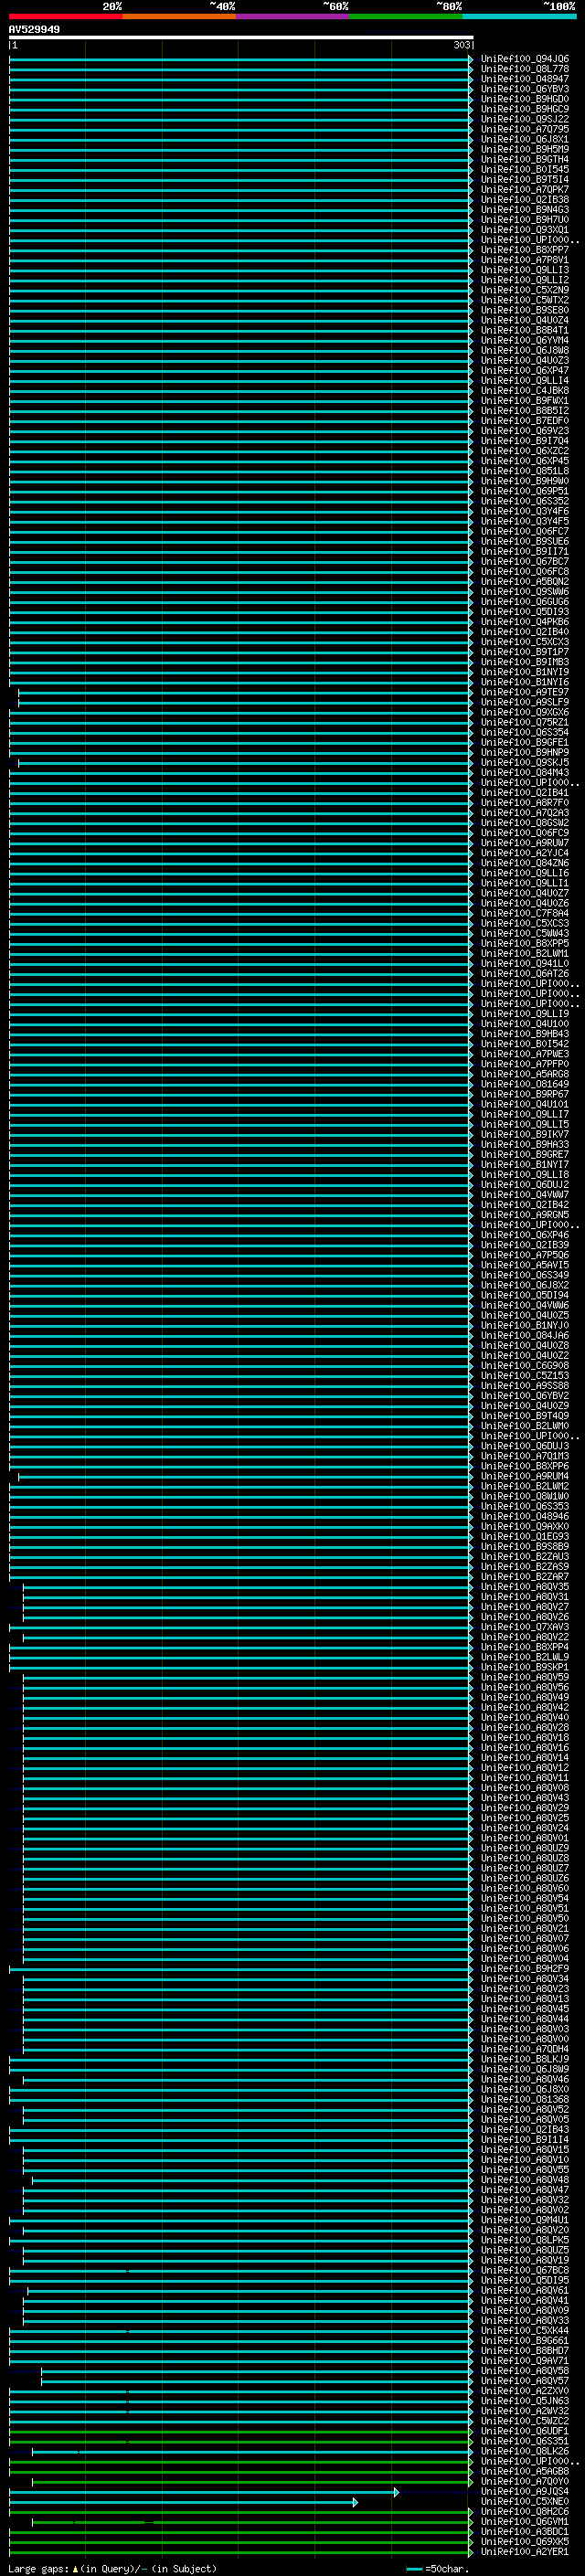Open hit UniRef100_O48947
This screenshot has height=2576, width=585.
tap(525, 79)
